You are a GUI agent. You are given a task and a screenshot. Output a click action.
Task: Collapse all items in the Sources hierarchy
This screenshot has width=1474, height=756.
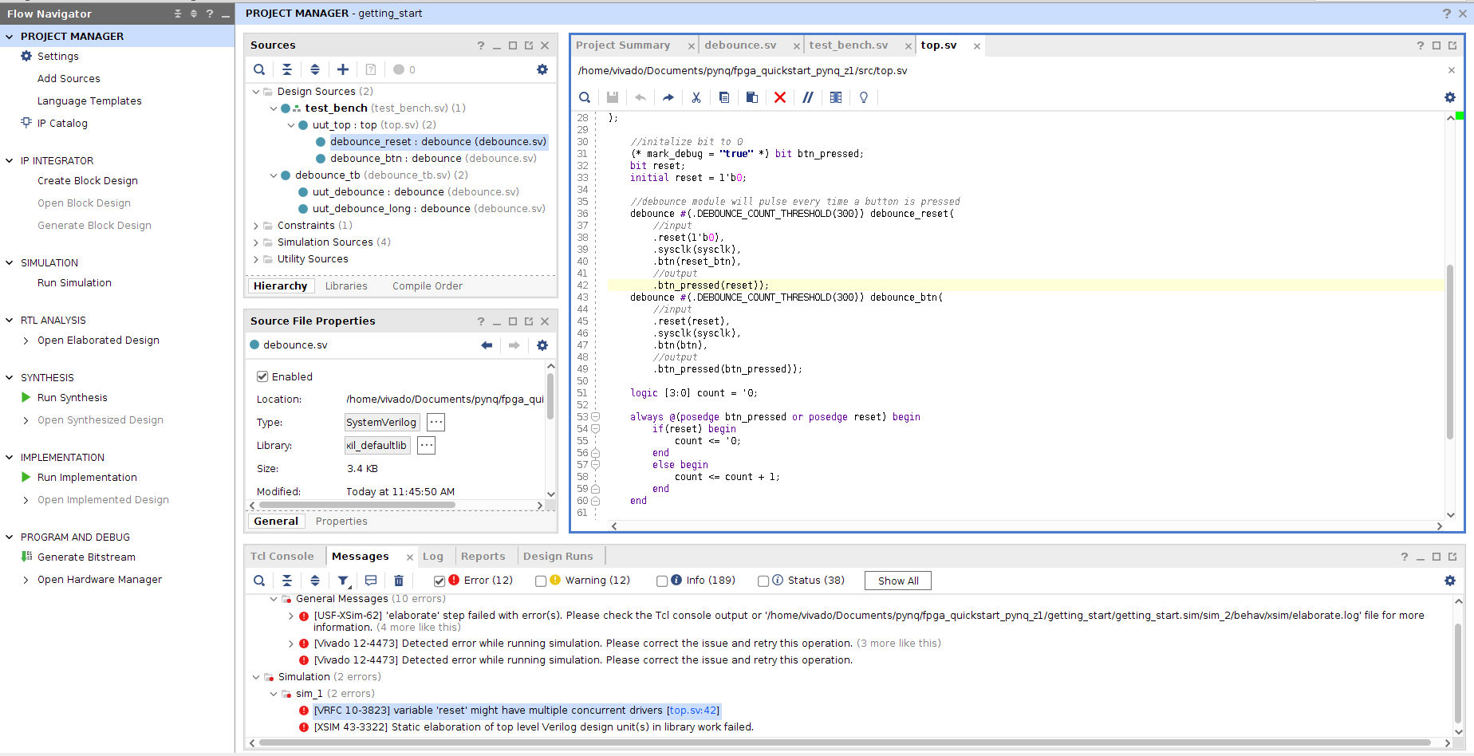coord(287,69)
